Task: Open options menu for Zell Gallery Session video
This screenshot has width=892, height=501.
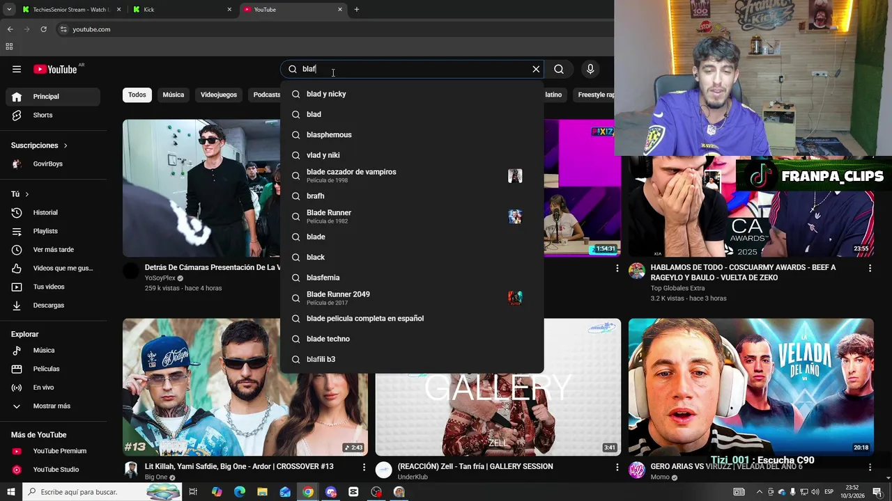Action: click(617, 467)
